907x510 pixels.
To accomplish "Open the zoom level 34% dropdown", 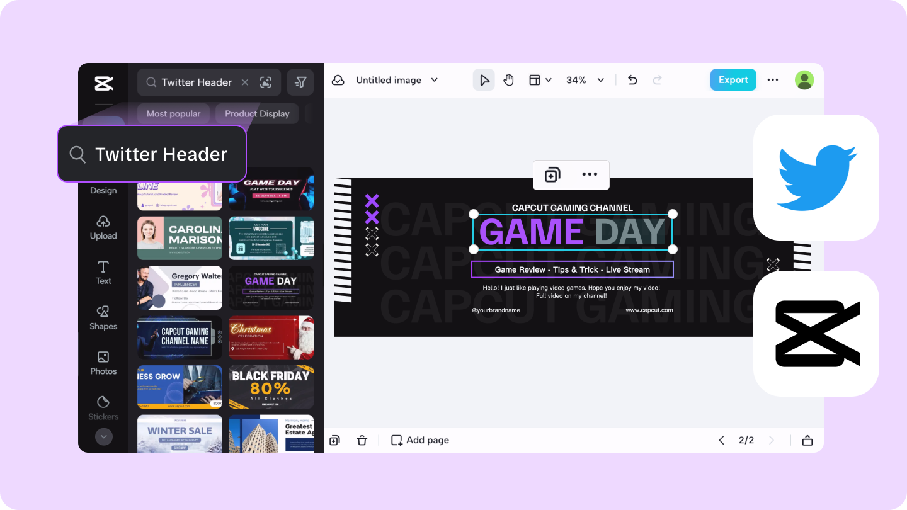I will [584, 80].
